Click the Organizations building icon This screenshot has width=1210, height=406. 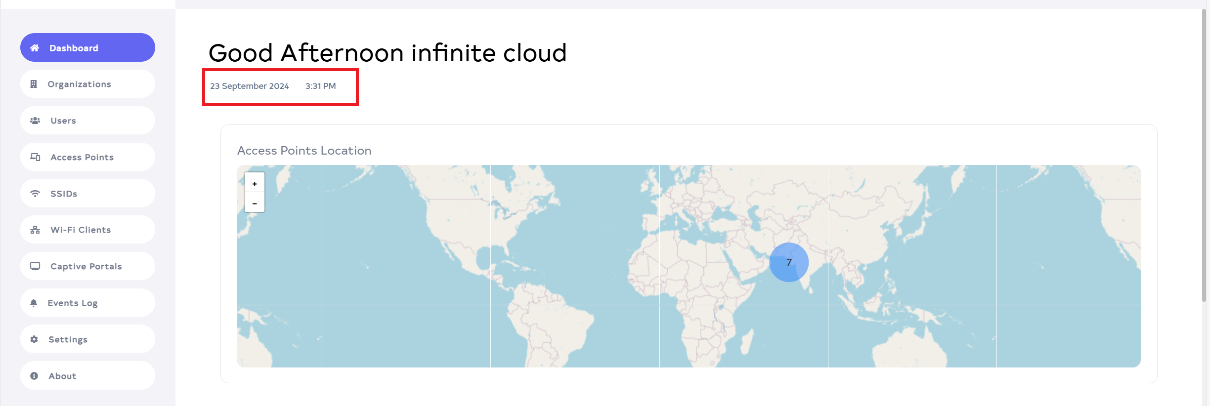tap(34, 84)
